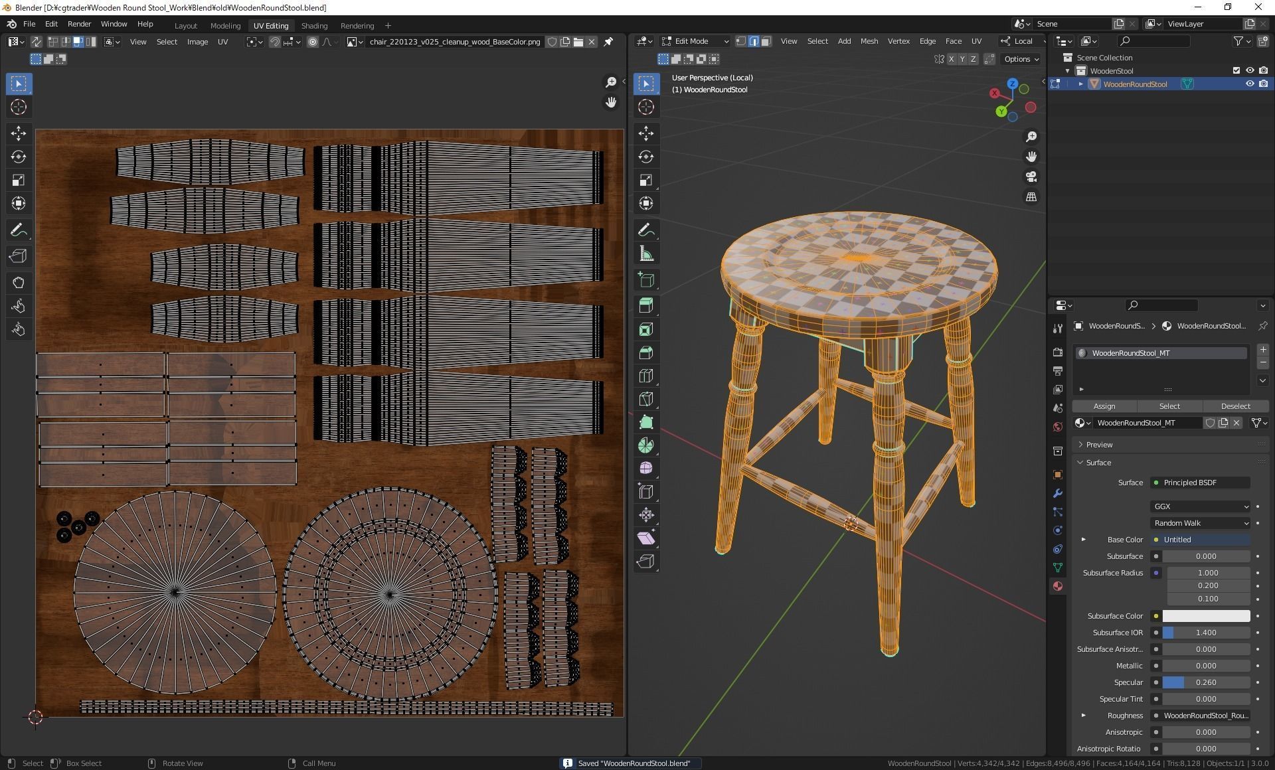Select the Shrink/Fatten tool

coord(646,515)
